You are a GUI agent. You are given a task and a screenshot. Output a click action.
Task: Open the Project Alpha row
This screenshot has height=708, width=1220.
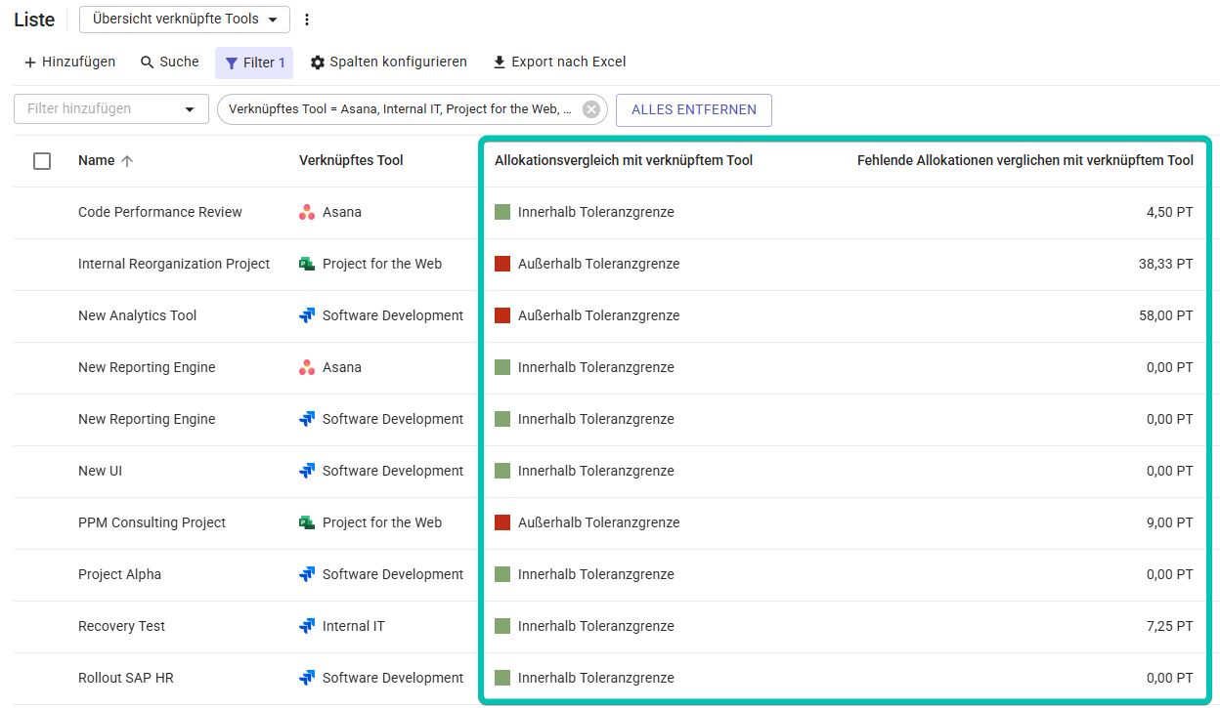click(120, 574)
